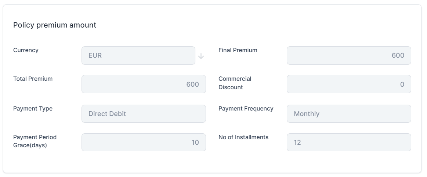The image size is (427, 177).
Task: Open the Currency dropdown showing EUR
Action: (138, 55)
